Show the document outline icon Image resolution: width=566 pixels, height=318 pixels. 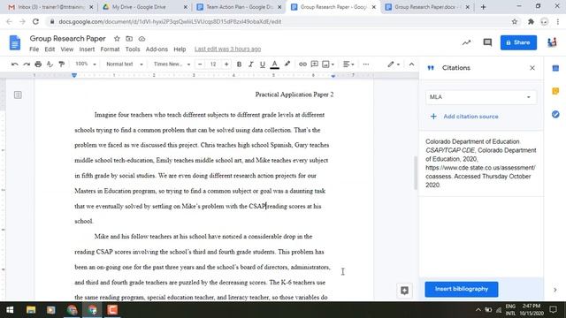click(x=18, y=95)
